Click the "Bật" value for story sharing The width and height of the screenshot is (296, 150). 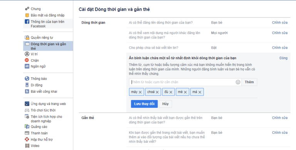[x=214, y=48]
